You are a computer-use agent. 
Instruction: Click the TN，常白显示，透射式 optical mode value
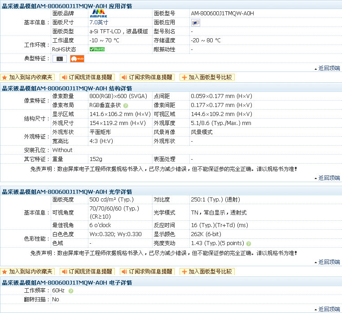coord(219,212)
